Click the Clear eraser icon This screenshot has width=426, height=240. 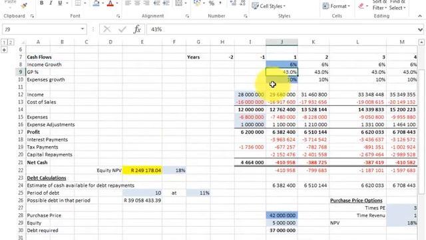tap(361, 6)
